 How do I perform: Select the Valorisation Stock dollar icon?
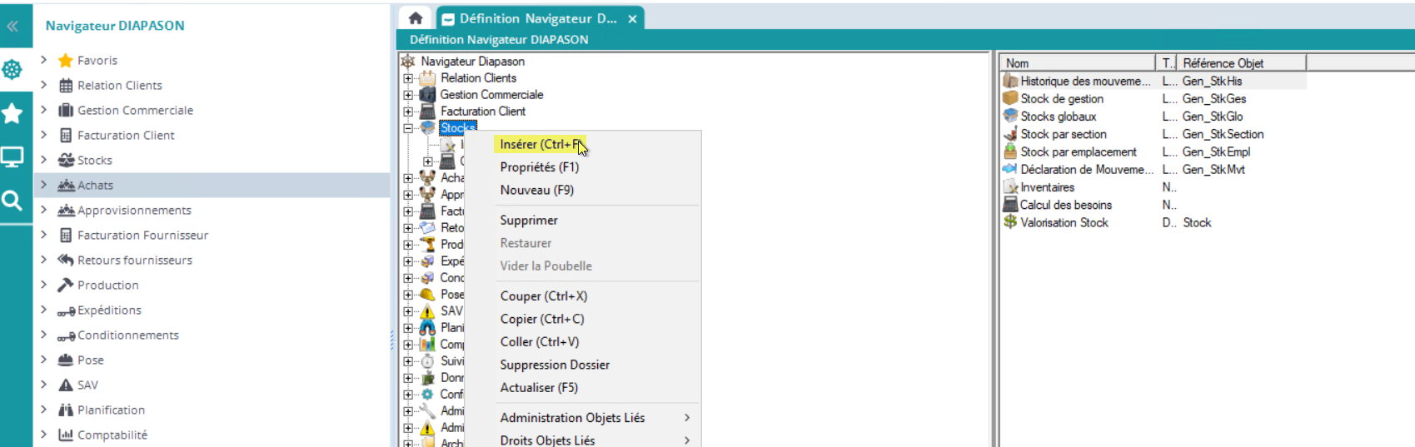click(x=1010, y=222)
